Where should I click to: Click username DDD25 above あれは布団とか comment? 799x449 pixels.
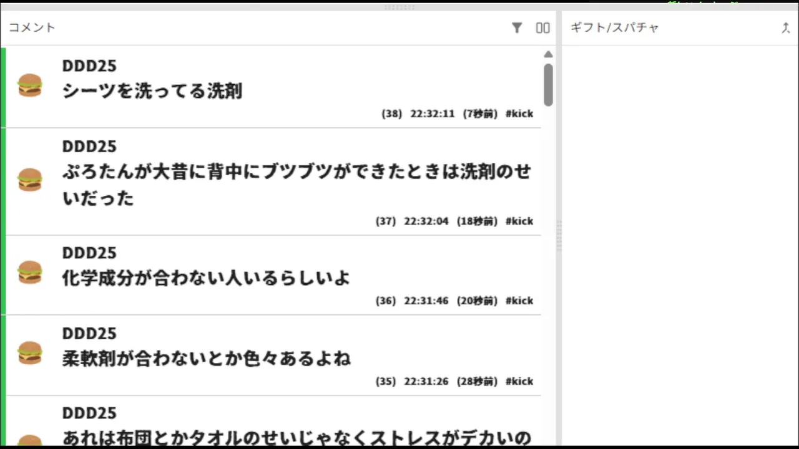click(x=89, y=413)
